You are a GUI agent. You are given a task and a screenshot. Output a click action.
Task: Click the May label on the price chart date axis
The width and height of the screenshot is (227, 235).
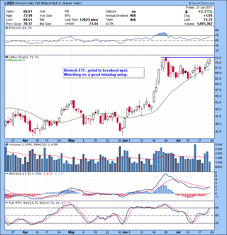71,141
